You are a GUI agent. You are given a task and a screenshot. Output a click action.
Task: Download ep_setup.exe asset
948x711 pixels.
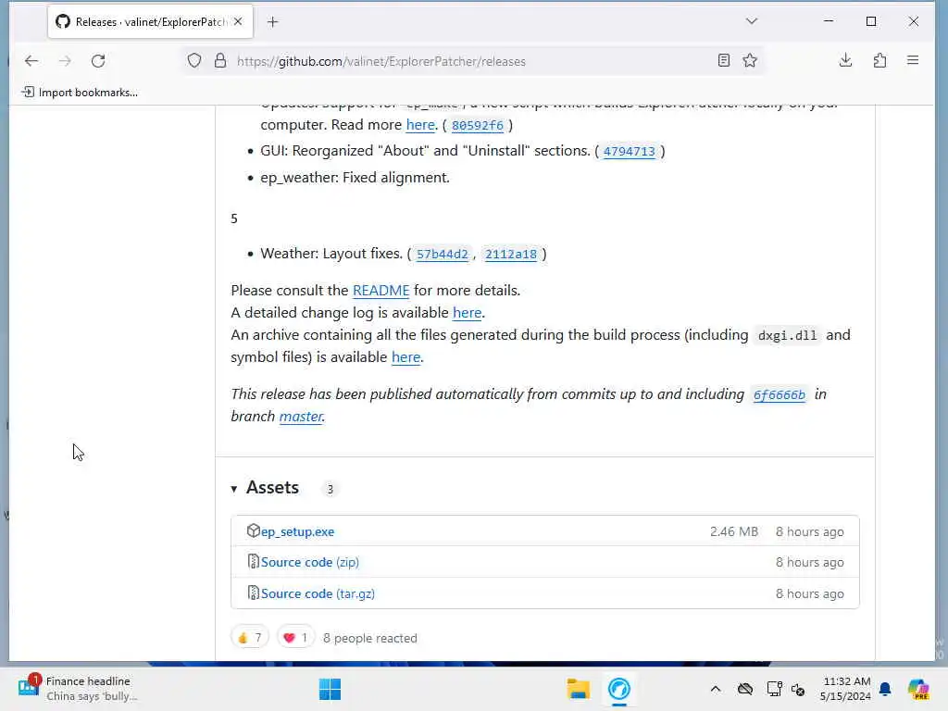tap(297, 531)
